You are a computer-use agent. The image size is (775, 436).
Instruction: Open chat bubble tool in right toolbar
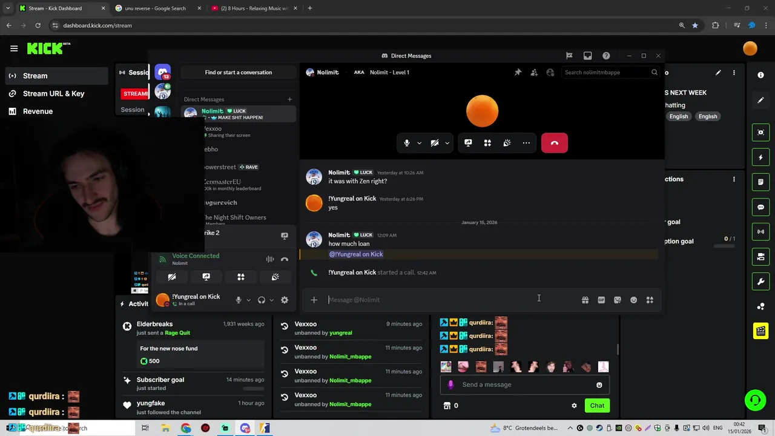coord(760,207)
